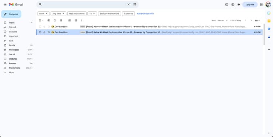This screenshot has width=273, height=137.
Task: Go to the next page of results
Action: 251,20
